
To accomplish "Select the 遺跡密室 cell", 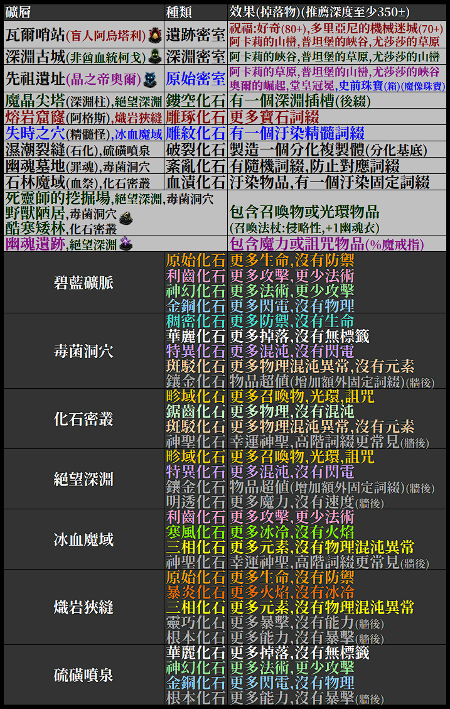I will 195,34.
